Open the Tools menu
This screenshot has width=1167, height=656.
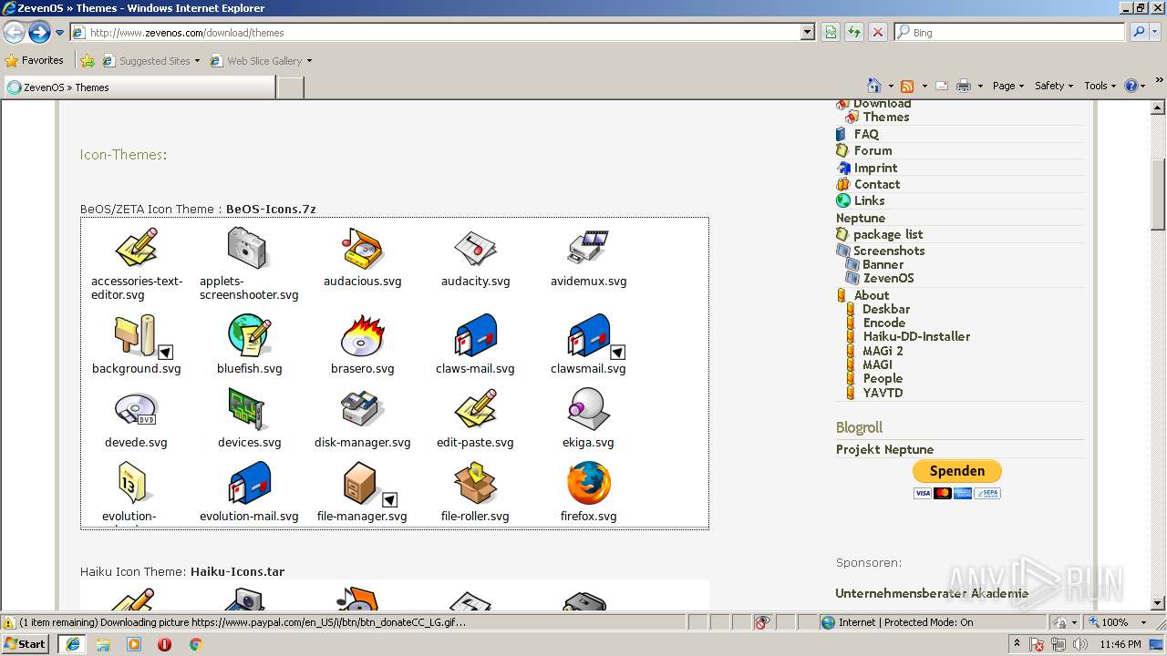tap(1100, 86)
